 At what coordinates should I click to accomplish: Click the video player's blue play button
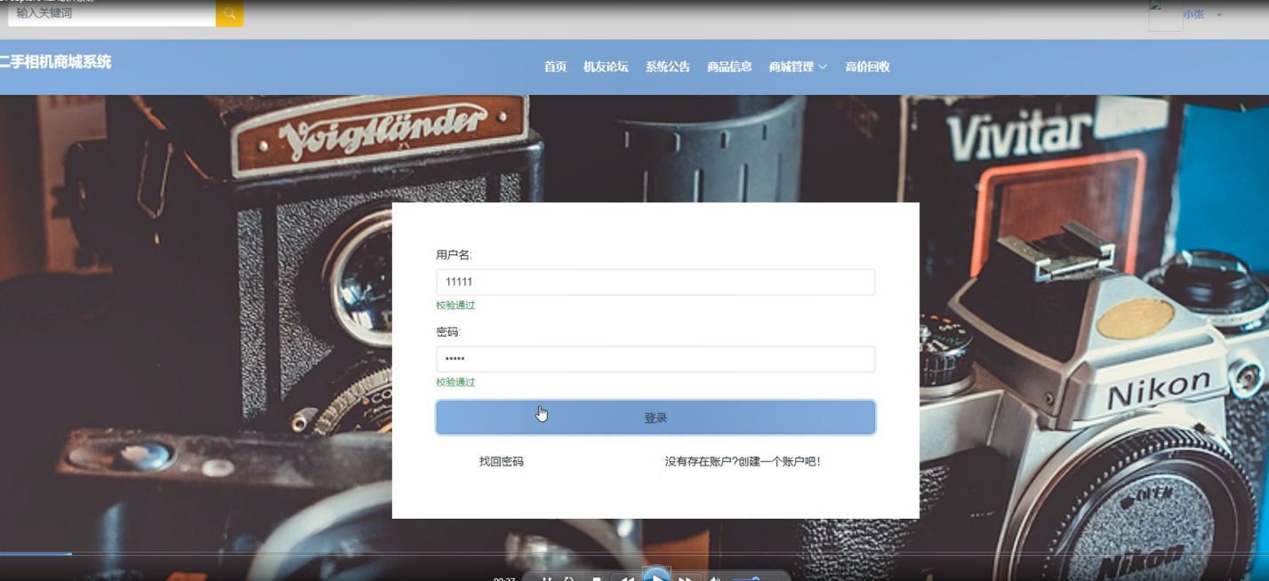[x=656, y=575]
